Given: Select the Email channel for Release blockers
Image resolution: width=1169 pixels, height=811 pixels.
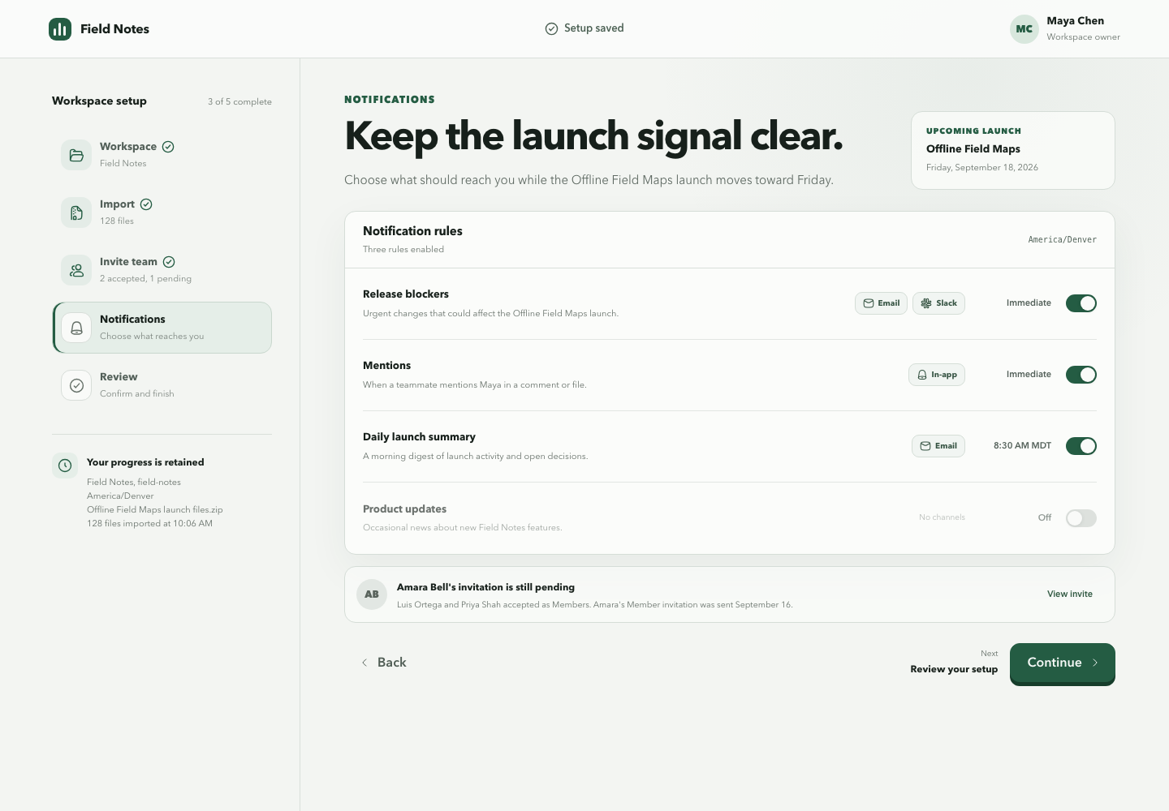Looking at the screenshot, I should [x=881, y=303].
